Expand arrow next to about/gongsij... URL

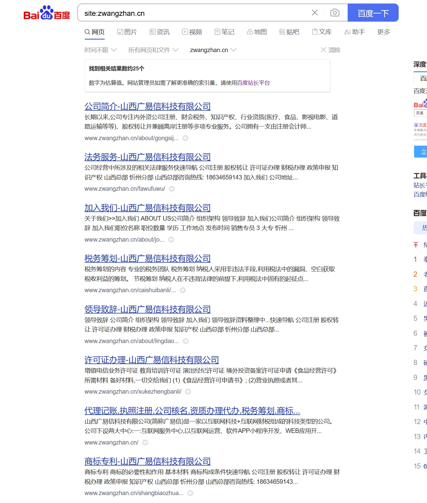pos(185,138)
